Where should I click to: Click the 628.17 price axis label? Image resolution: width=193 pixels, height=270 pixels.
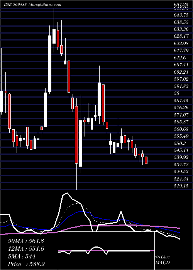(x=181, y=37)
